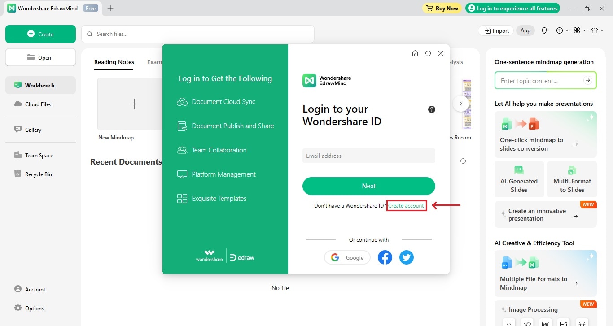Expand the apps grid dropdown
Viewport: 613px width, 326px height.
(x=580, y=30)
